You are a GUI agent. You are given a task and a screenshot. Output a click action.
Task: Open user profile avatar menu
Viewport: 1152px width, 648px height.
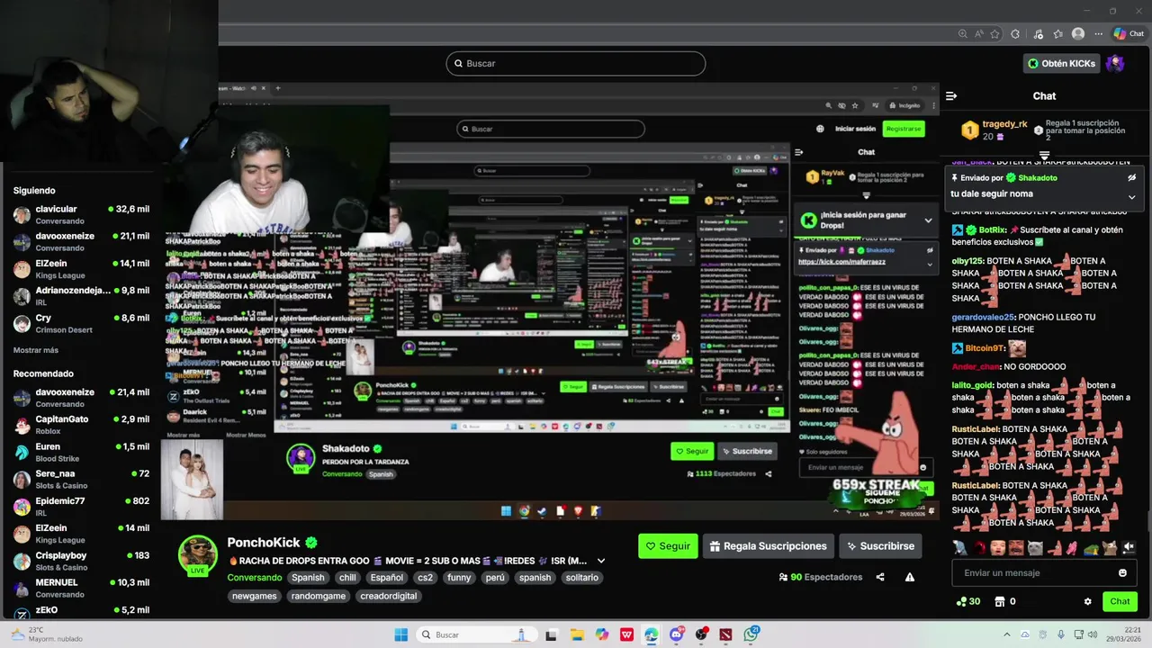[1115, 63]
